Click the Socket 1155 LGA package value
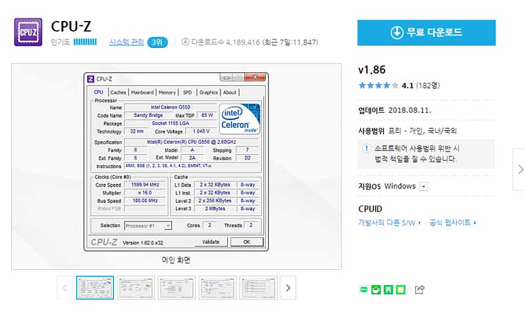The width and height of the screenshot is (525, 327). pos(171,123)
